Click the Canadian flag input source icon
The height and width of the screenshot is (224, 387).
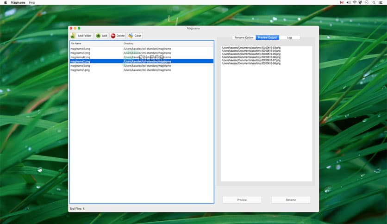(x=342, y=2)
